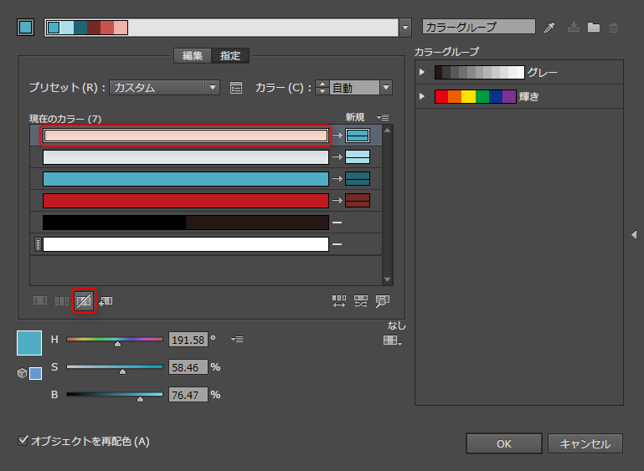Click the exclude-colors icon highlighted in red
The image size is (644, 471).
(x=84, y=300)
